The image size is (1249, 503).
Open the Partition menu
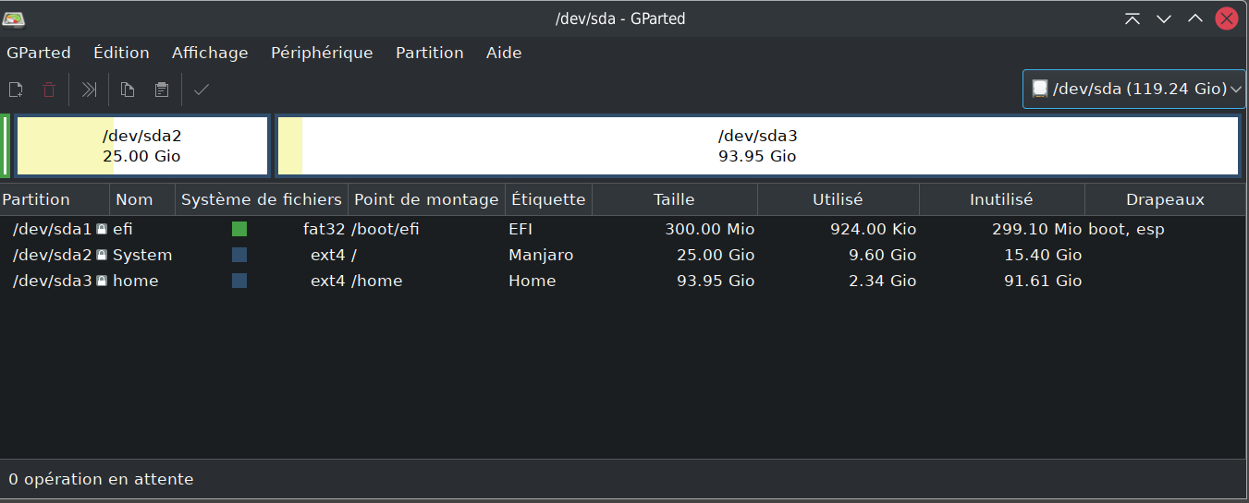tap(430, 53)
